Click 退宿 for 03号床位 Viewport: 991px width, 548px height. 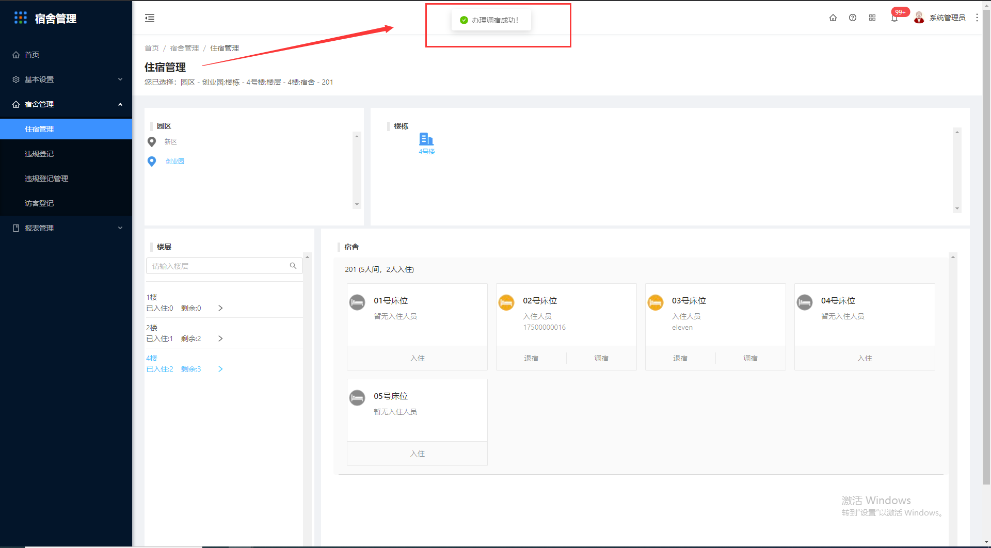[x=680, y=358]
